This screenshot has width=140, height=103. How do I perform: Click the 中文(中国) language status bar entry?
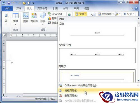coord(41,99)
